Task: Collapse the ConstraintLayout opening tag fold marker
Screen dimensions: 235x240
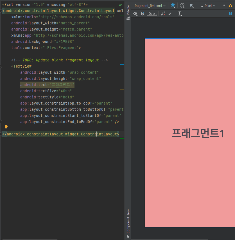Action: [1, 11]
